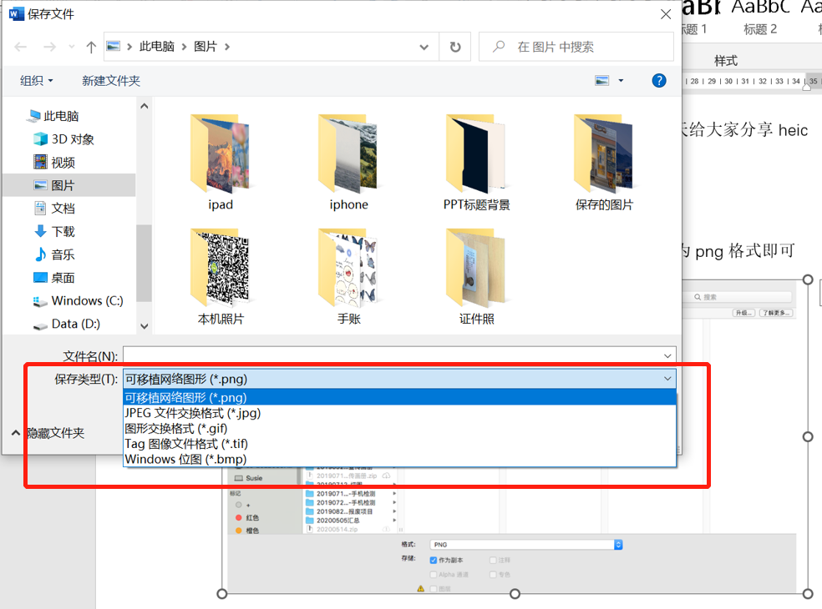Go up one folder level
This screenshot has height=609, width=822.
pyautogui.click(x=91, y=47)
